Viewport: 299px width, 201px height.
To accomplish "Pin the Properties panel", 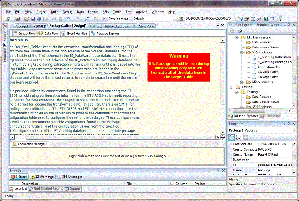I will (x=289, y=124).
